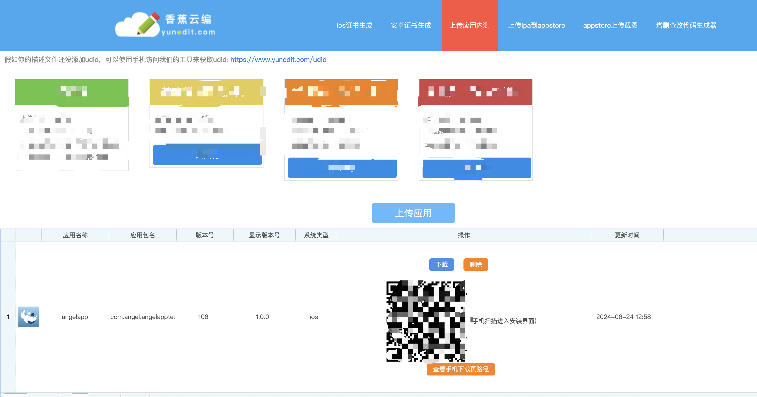The height and width of the screenshot is (397, 757).
Task: Click the blue button in red plan card
Action: [x=477, y=168]
